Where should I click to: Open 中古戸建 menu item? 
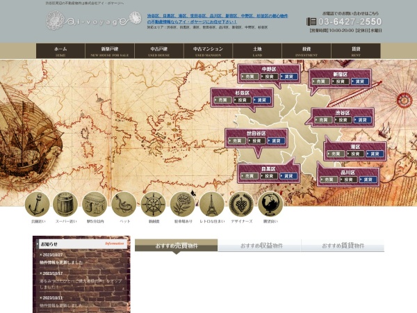coord(158,51)
